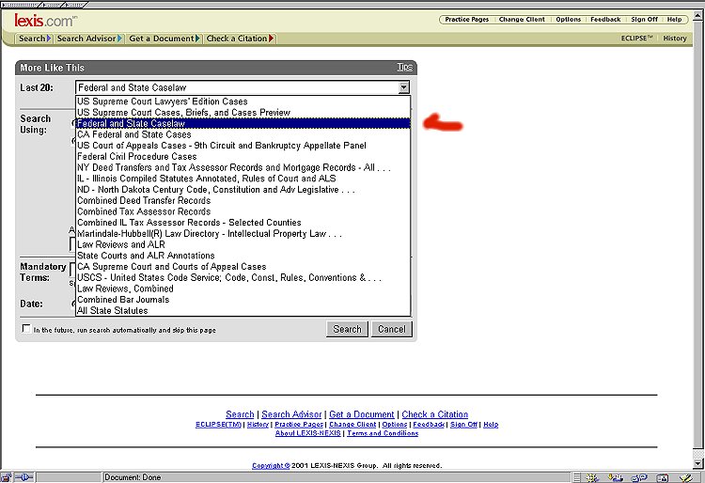The width and height of the screenshot is (705, 483).
Task: Open Options in top bar
Action: (569, 20)
